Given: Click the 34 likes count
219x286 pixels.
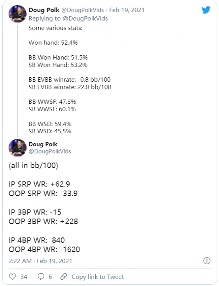Looking at the screenshot, I should [24, 277].
